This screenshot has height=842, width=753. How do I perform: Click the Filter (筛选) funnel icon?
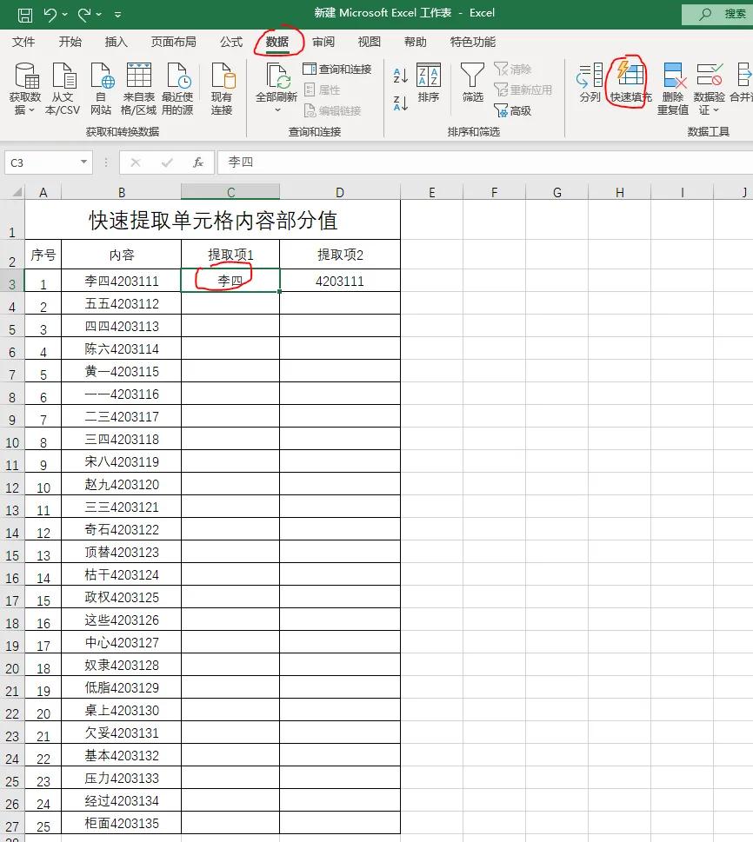click(x=472, y=75)
